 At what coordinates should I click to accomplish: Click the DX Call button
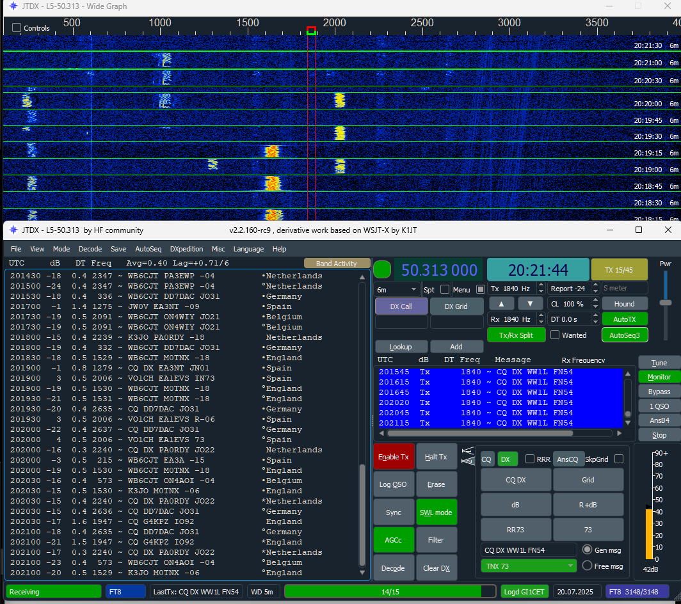click(401, 306)
